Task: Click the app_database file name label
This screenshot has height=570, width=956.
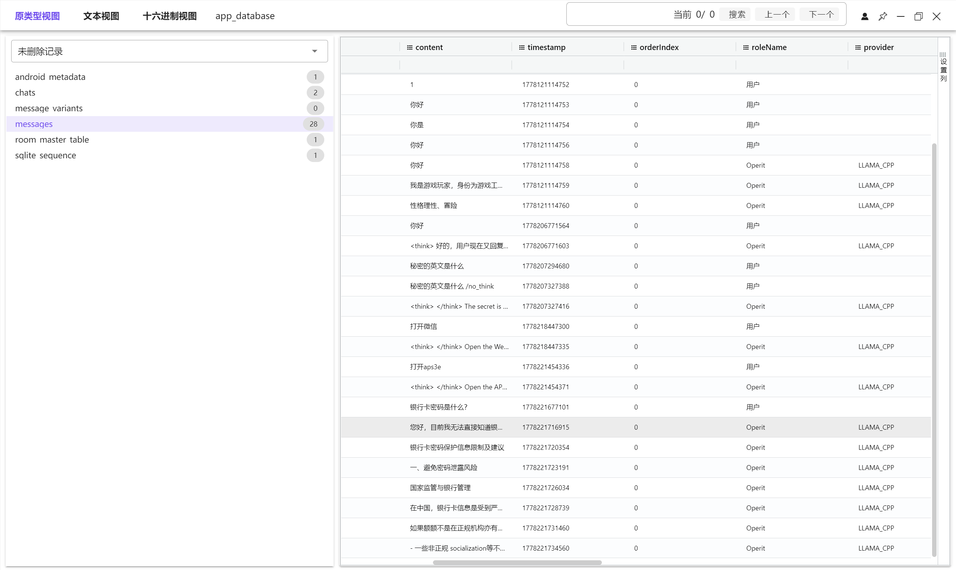Action: (x=245, y=16)
